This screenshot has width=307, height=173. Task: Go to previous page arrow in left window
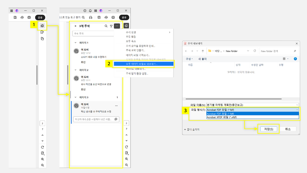point(43,135)
